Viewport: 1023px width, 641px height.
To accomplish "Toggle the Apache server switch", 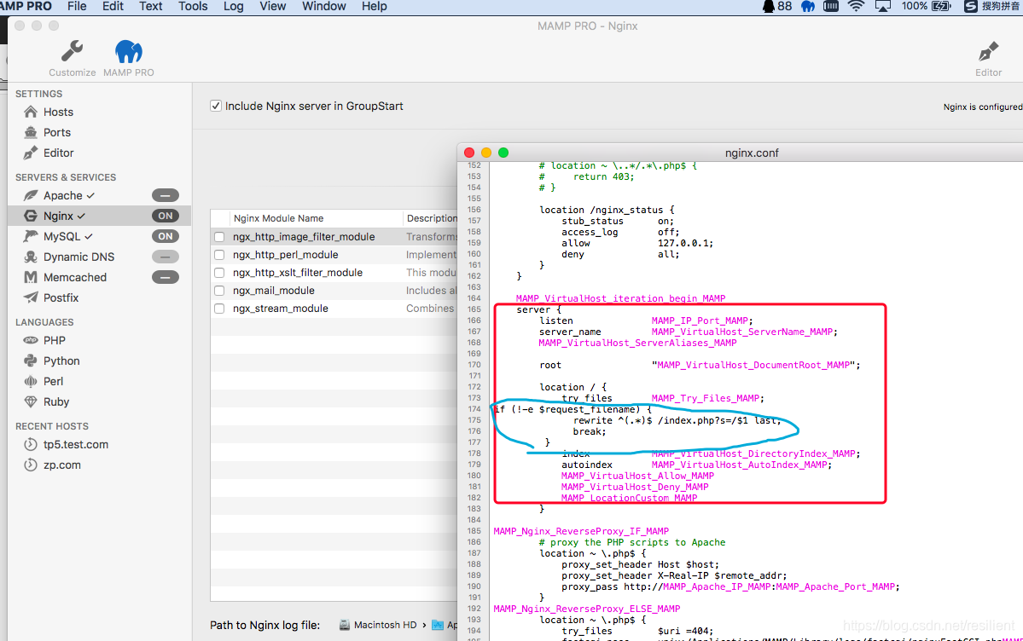I will (165, 196).
